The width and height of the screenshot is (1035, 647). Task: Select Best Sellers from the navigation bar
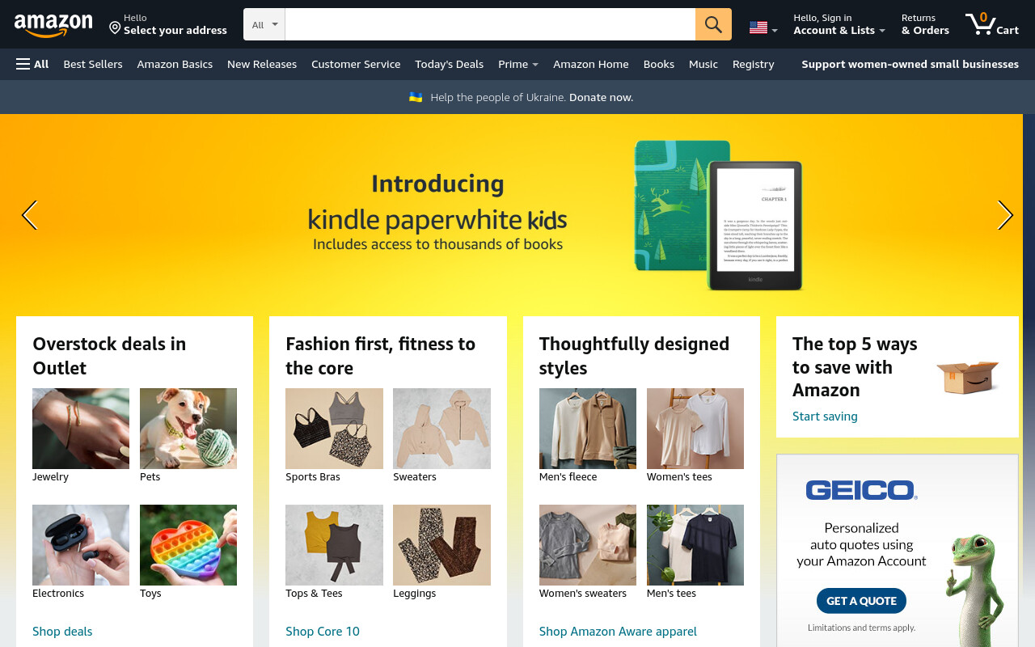coord(93,64)
